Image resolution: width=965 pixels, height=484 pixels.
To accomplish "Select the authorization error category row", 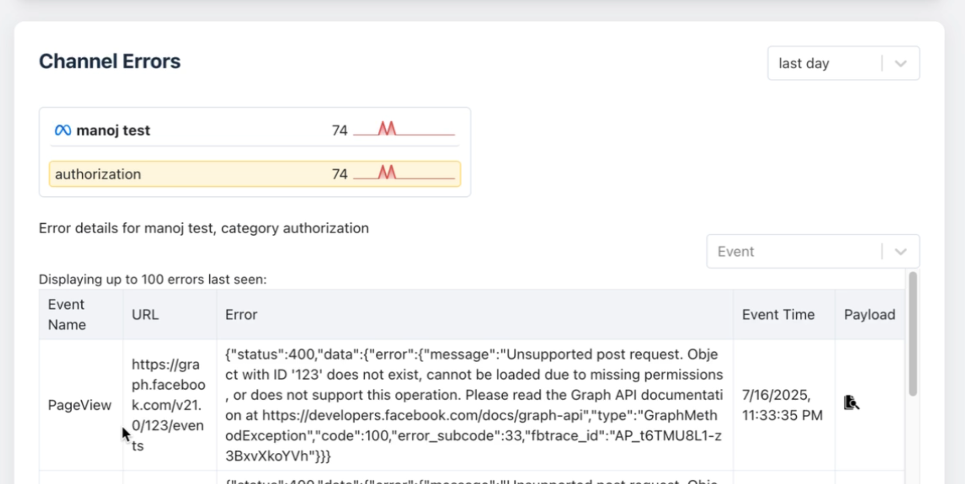I will tap(192, 174).
